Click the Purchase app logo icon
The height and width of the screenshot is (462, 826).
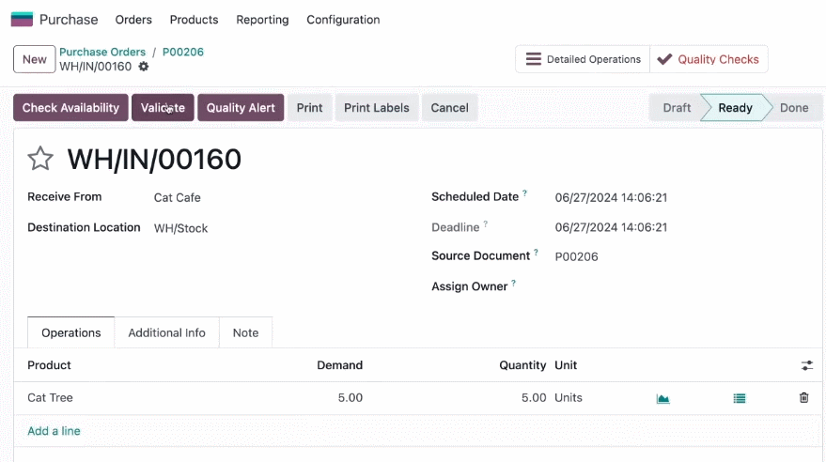point(22,20)
